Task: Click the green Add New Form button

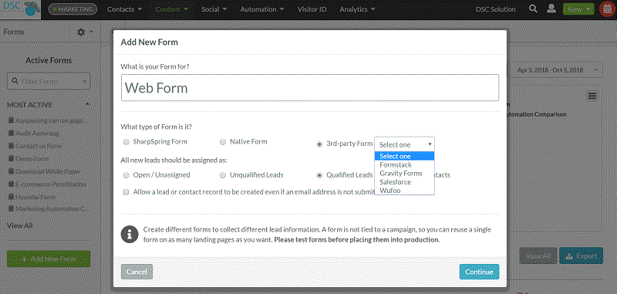Action: 49,259
